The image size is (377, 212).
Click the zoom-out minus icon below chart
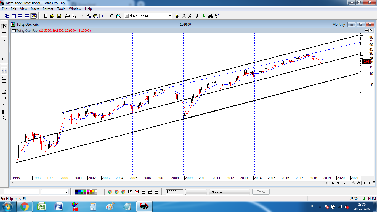pos(354,183)
